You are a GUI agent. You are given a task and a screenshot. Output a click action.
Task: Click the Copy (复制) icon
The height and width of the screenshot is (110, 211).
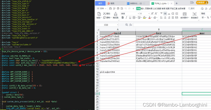[x=104, y=18]
